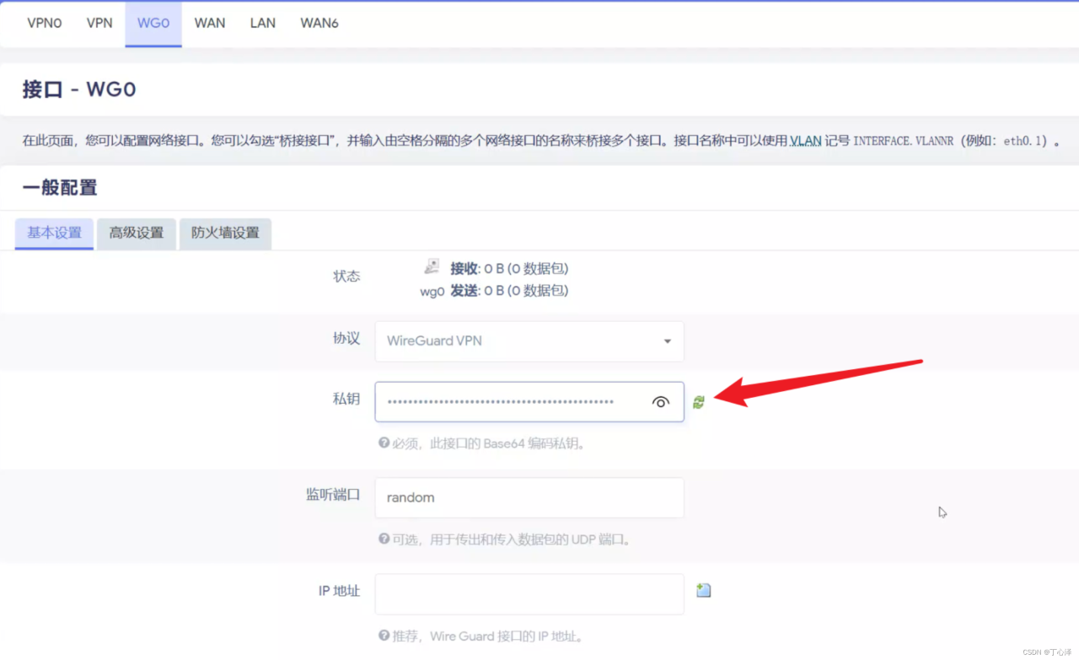Viewport: 1079px width, 660px height.
Task: Switch to the VPN0 interface tab
Action: [x=45, y=23]
